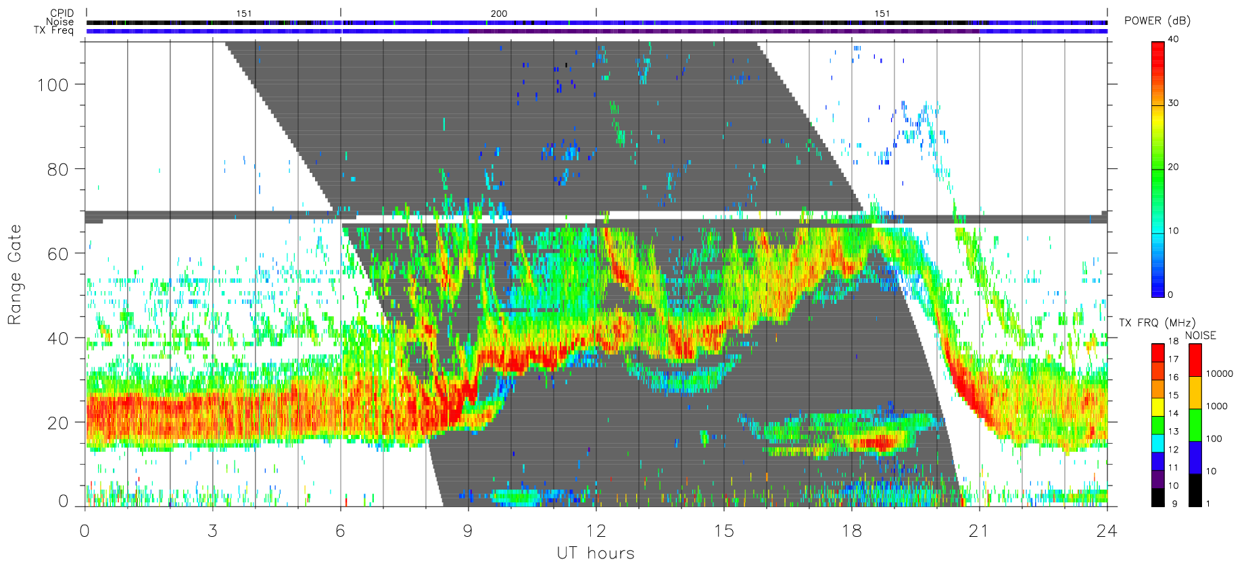The width and height of the screenshot is (1246, 574).
Task: Click the 'CPID' row label
Action: click(62, 13)
